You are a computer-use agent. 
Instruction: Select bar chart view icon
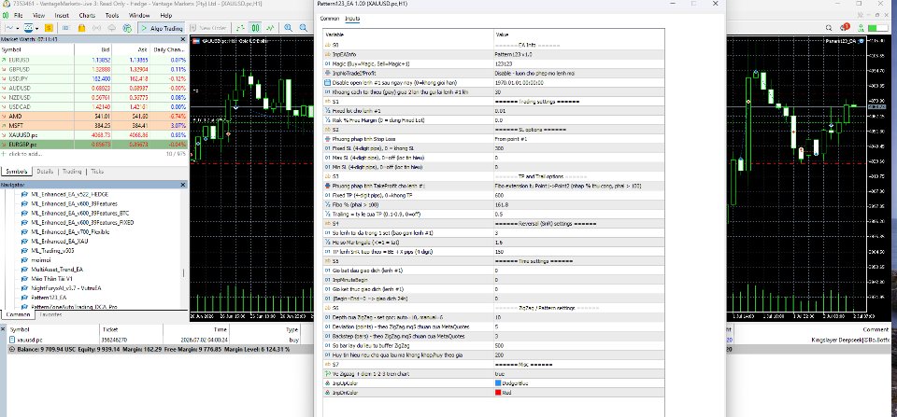241,28
